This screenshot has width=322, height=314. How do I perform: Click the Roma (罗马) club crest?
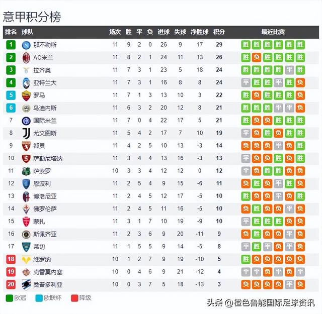(x=26, y=95)
